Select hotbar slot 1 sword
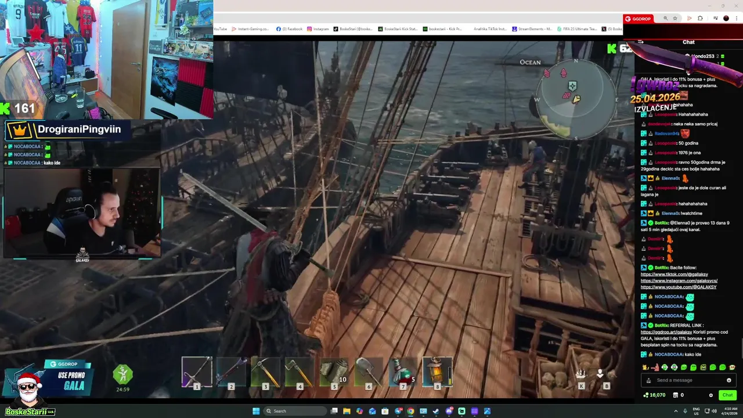 tap(197, 373)
